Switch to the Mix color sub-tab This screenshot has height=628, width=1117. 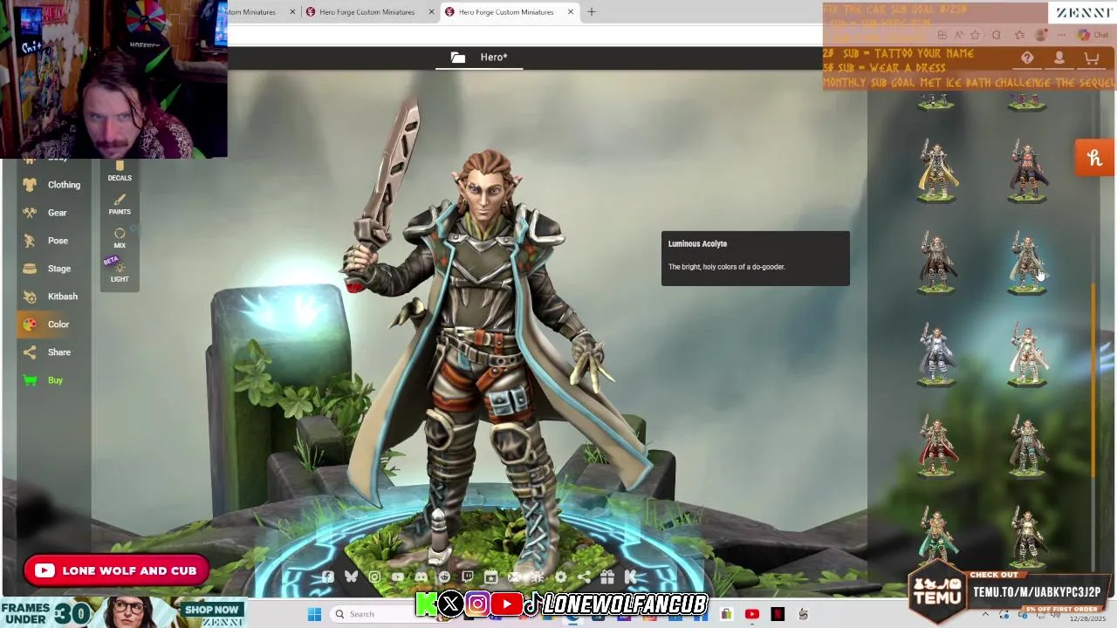(x=120, y=238)
